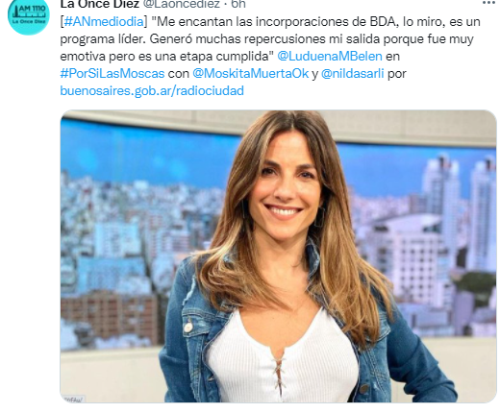This screenshot has height=413, width=500.
Task: Open the tweet's more options ellipsis menu
Action: pos(488,3)
